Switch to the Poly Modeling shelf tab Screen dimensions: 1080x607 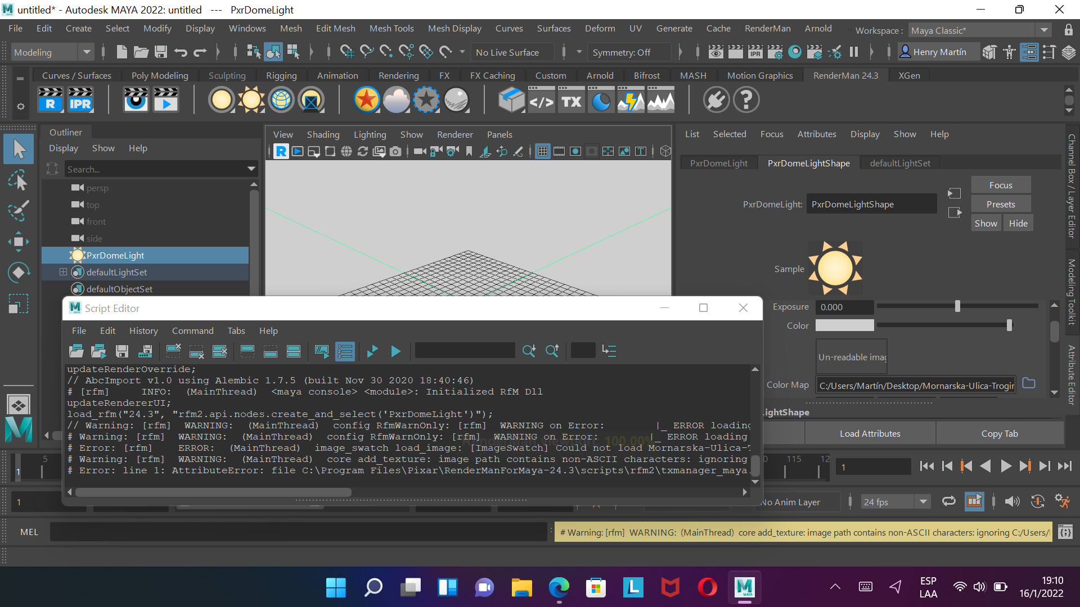pyautogui.click(x=160, y=75)
